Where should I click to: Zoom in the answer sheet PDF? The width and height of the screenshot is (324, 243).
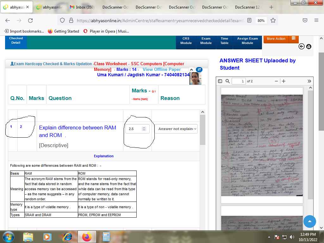tap(284, 81)
